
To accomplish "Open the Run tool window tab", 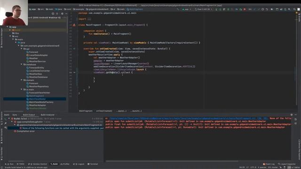I will 9,164.
